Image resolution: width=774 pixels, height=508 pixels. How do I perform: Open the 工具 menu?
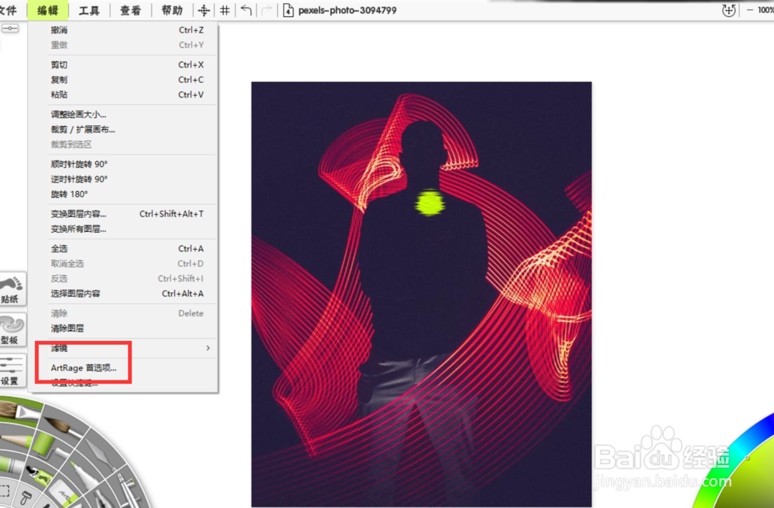[89, 10]
